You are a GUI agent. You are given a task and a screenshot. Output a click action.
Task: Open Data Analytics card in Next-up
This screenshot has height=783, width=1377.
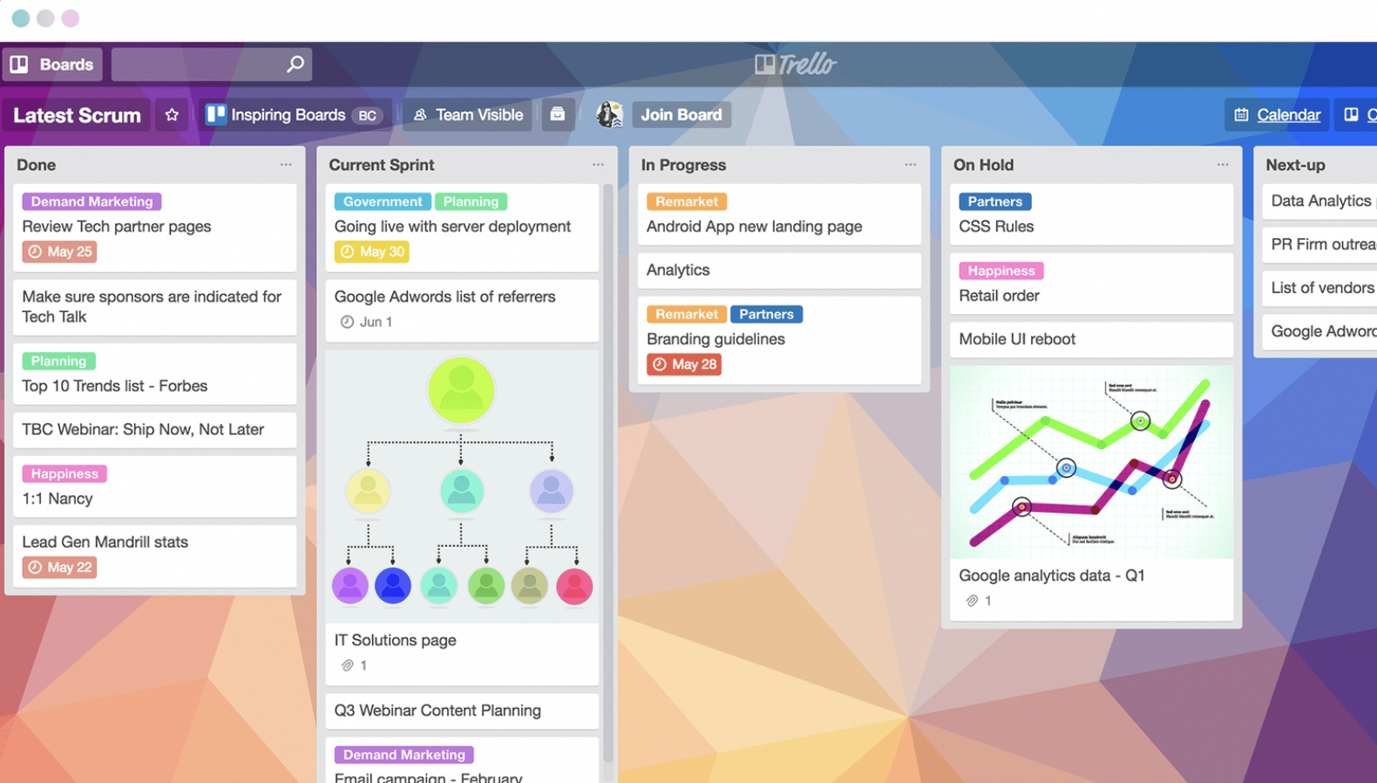click(x=1319, y=201)
